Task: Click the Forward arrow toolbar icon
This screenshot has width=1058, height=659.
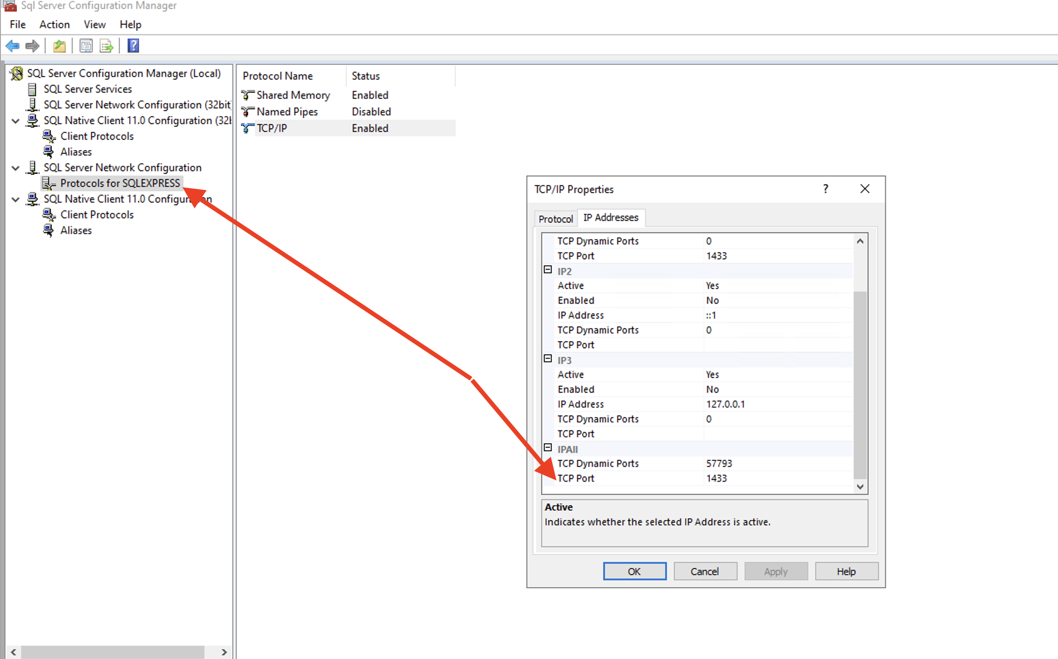Action: pyautogui.click(x=32, y=46)
